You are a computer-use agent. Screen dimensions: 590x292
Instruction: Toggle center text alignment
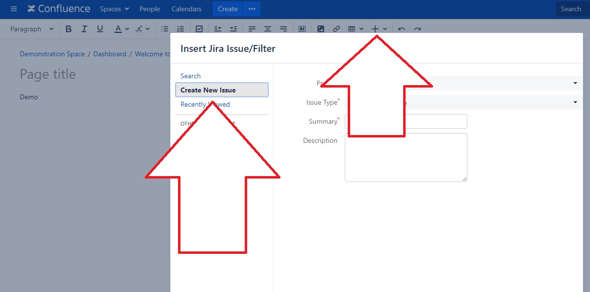pos(267,28)
